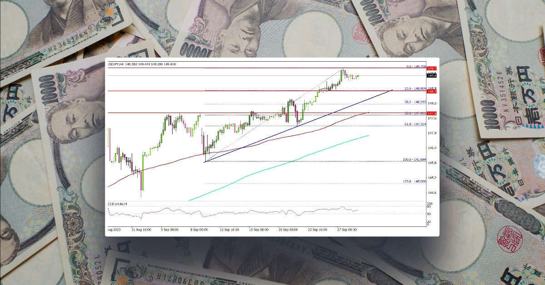The width and height of the screenshot is (545, 285).
Task: Select the (14) 64.8674 RSI value label
Action: [x=117, y=203]
